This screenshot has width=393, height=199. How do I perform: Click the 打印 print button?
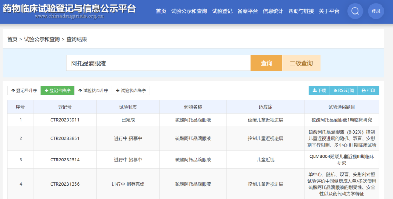coord(368,90)
